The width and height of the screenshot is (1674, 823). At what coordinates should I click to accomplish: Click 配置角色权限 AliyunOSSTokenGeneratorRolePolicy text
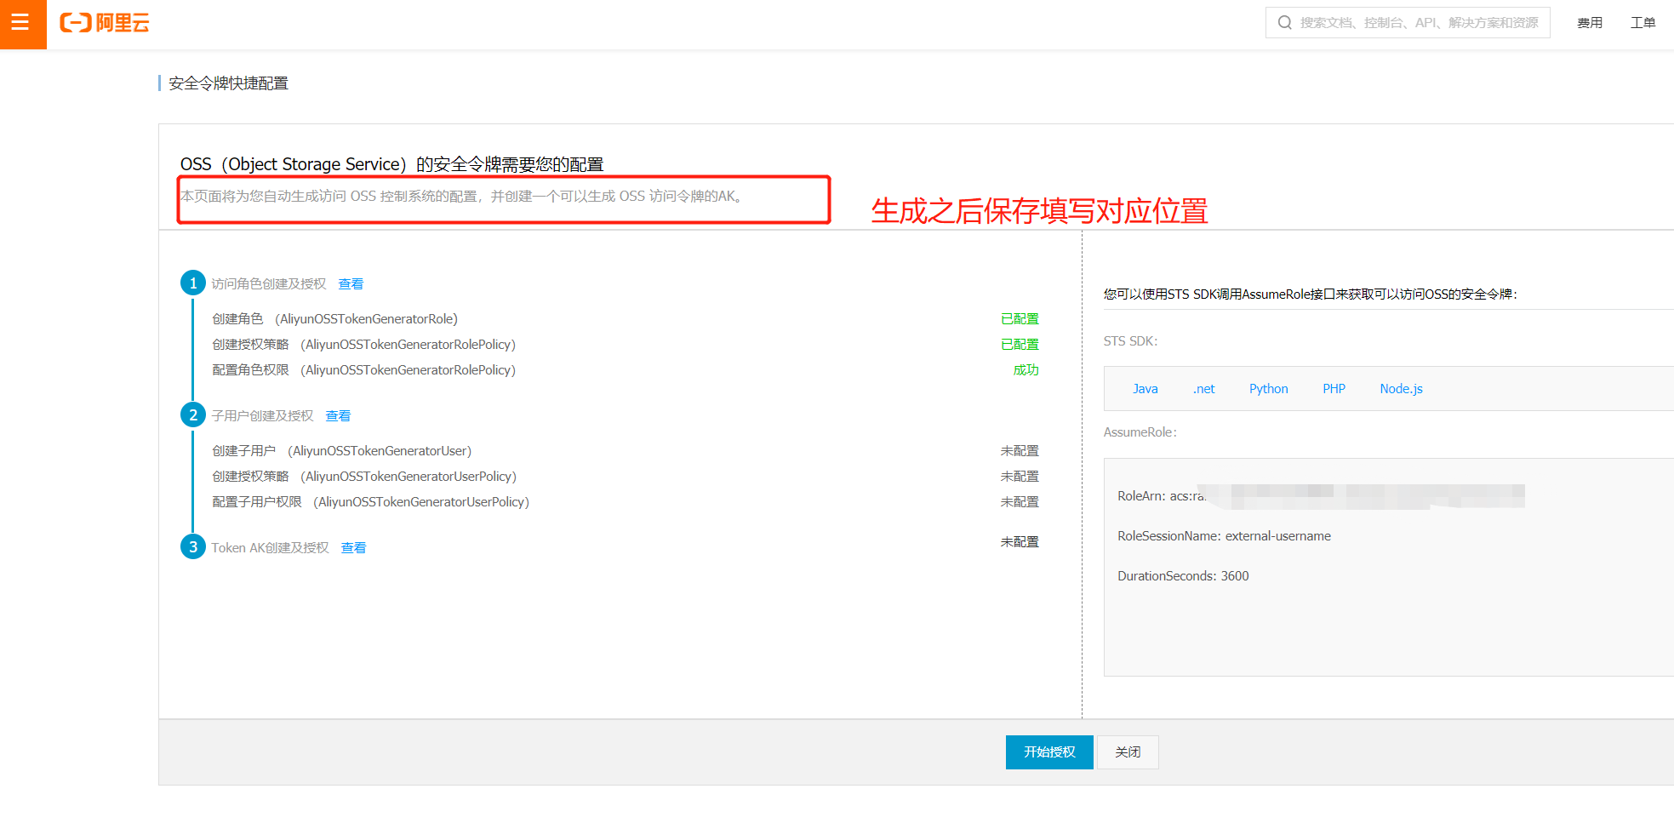tap(364, 370)
